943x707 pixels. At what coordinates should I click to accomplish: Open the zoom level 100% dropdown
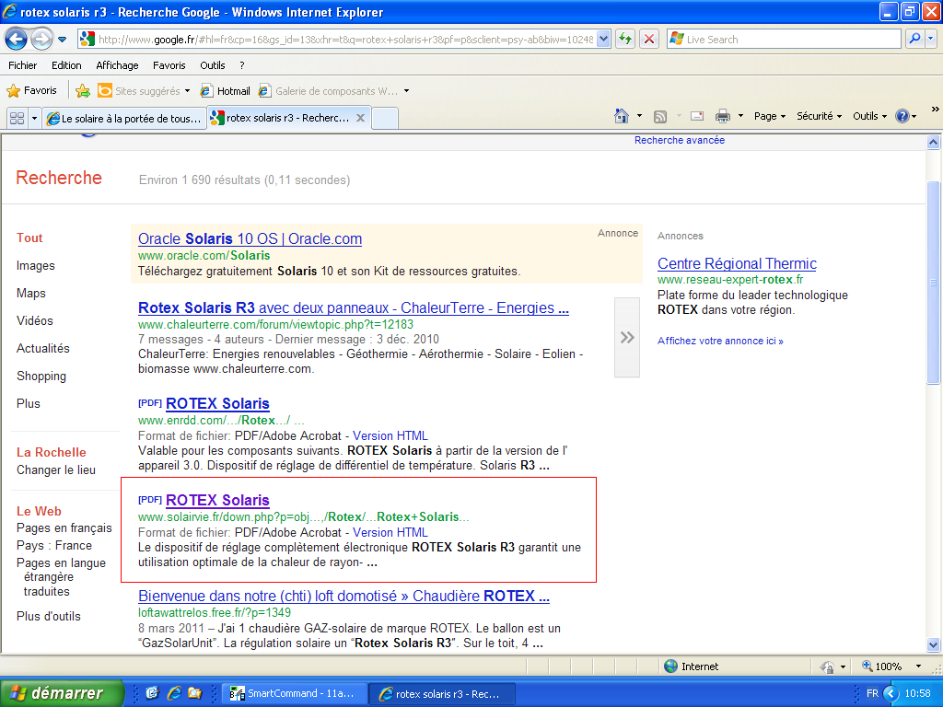918,666
